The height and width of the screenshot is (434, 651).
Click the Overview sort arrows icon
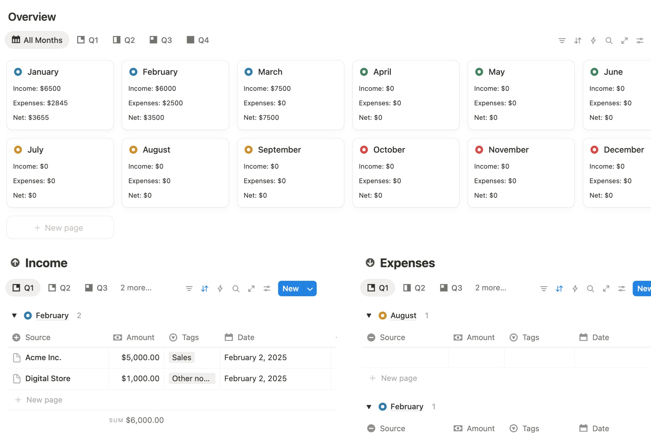pos(577,40)
